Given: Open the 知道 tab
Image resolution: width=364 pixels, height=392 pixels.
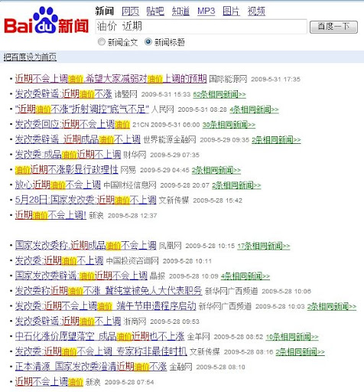Looking at the screenshot, I should [180, 11].
